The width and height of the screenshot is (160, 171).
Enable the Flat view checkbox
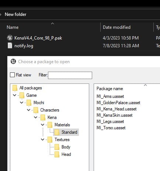12,75
